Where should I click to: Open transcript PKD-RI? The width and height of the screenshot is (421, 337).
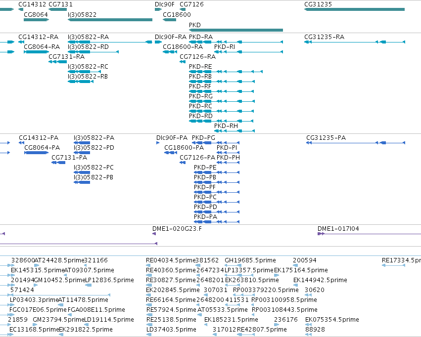click(225, 47)
